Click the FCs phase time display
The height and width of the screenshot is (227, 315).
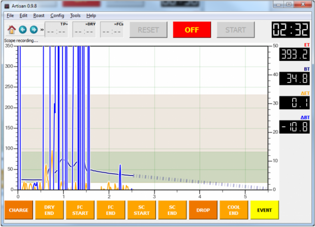pos(112,30)
